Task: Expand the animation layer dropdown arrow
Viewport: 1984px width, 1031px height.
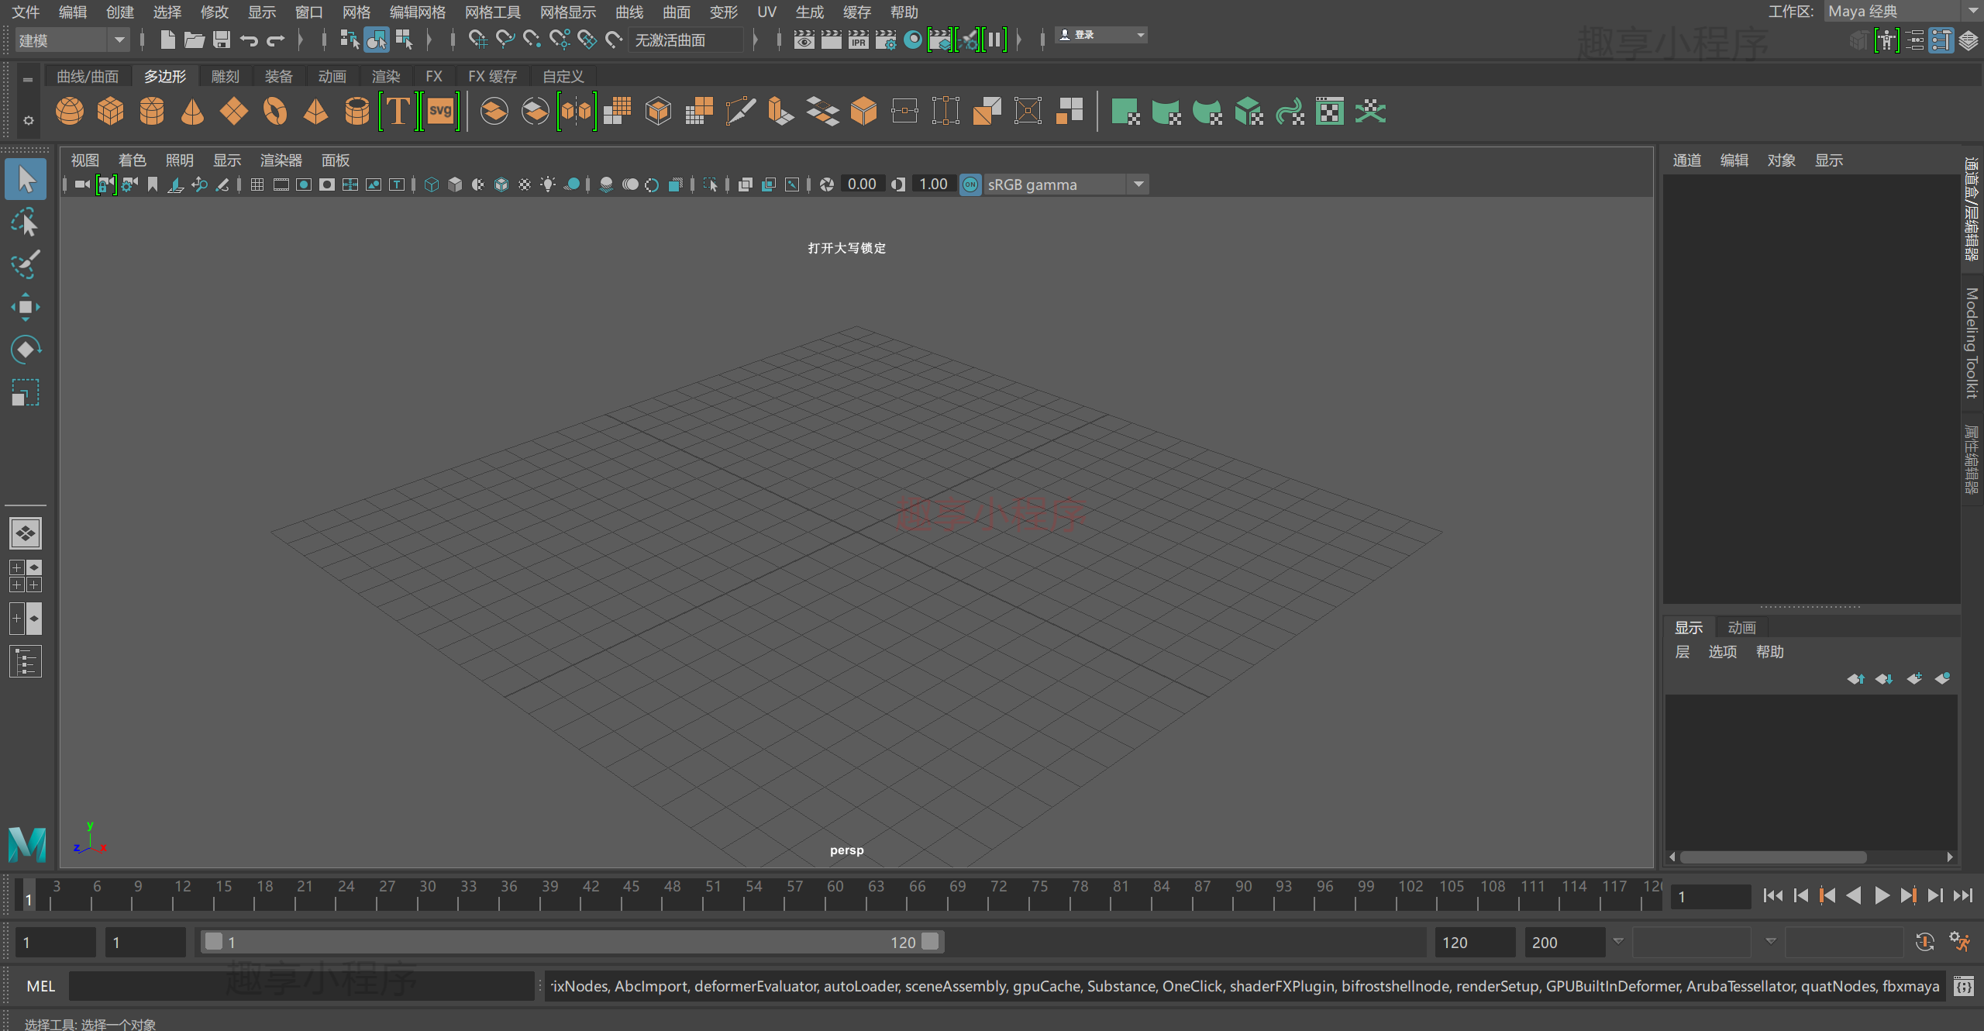Action: click(1618, 941)
